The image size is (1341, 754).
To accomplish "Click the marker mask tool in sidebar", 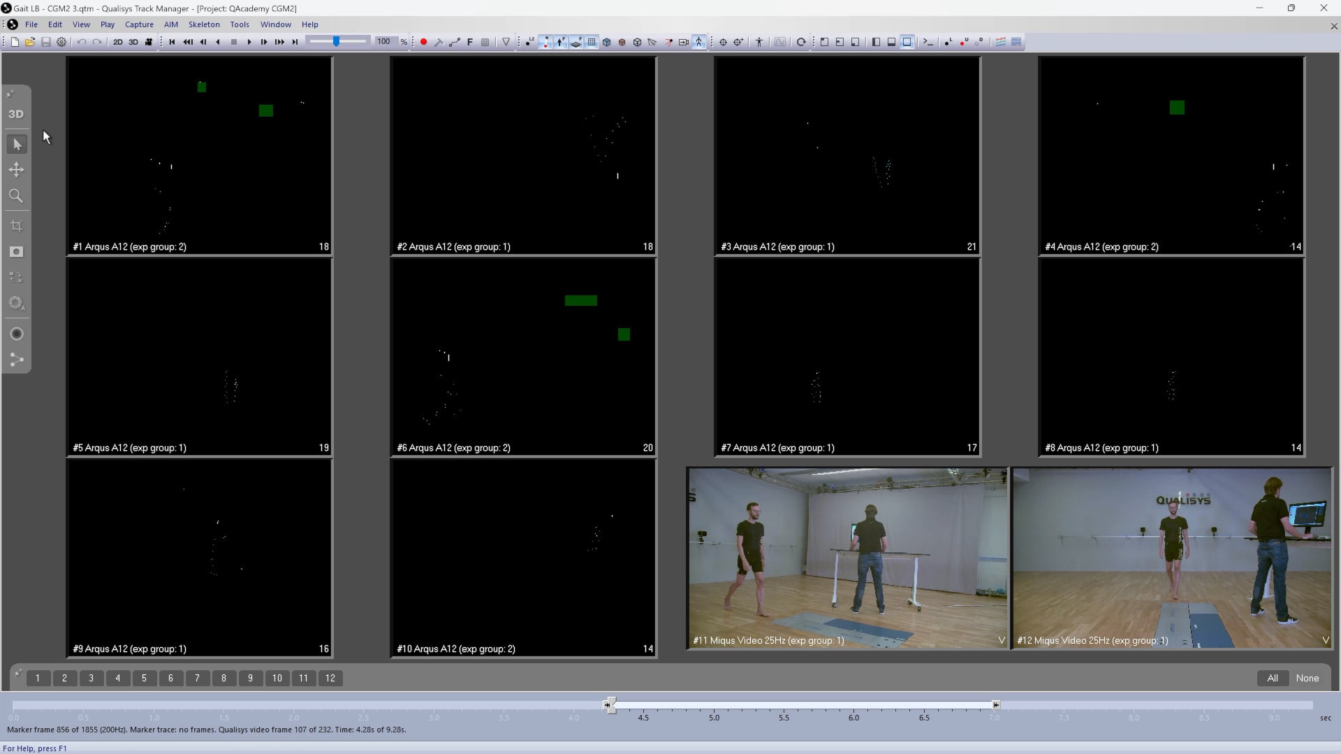I will tap(17, 252).
